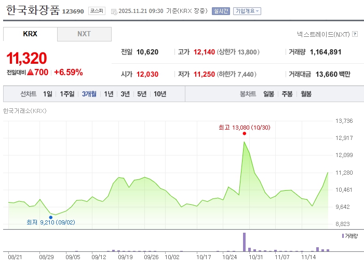Switch to the NXT tab
The image size is (364, 269).
coord(84,34)
